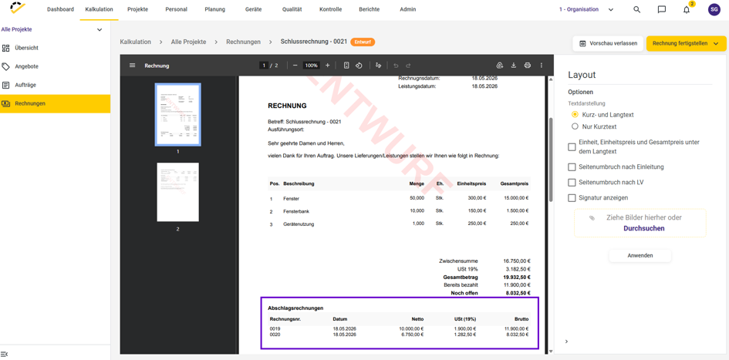Click the Entwurf status badge
The height and width of the screenshot is (360, 729).
[x=363, y=42]
